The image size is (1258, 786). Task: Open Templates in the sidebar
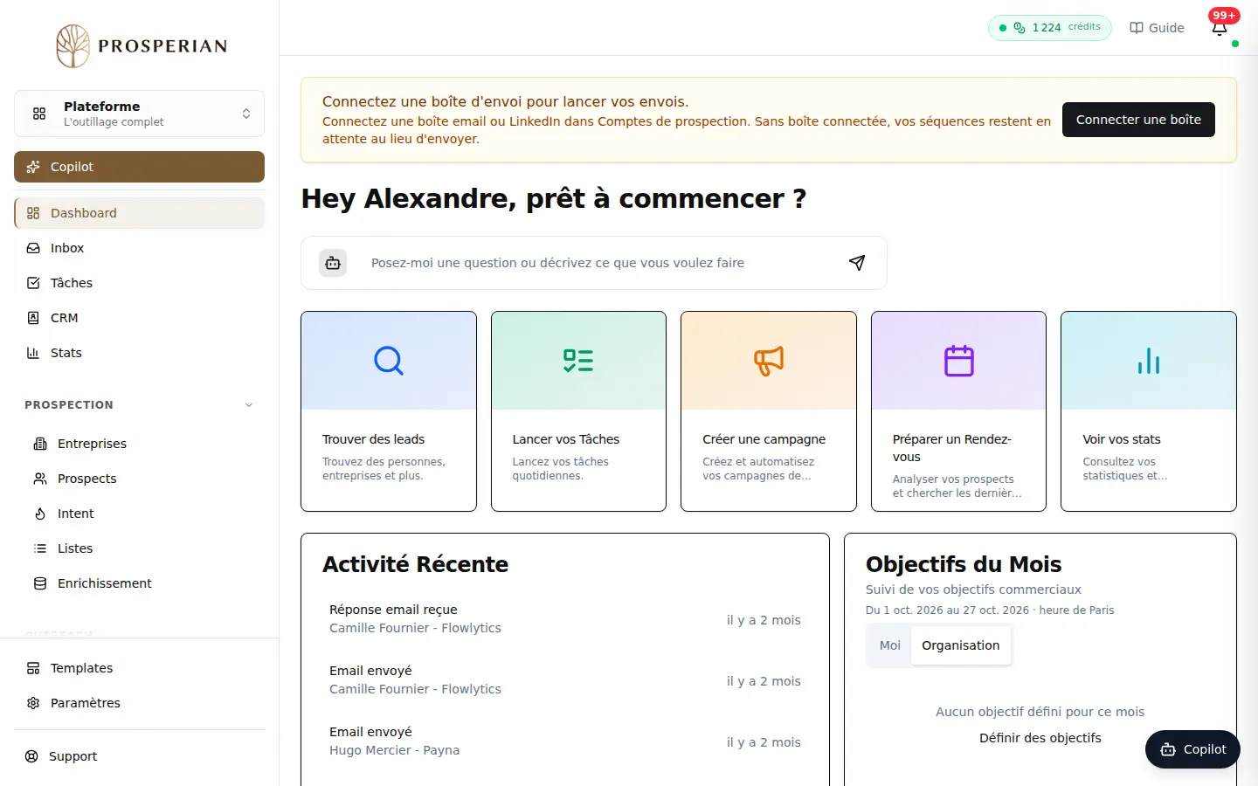[140, 668]
